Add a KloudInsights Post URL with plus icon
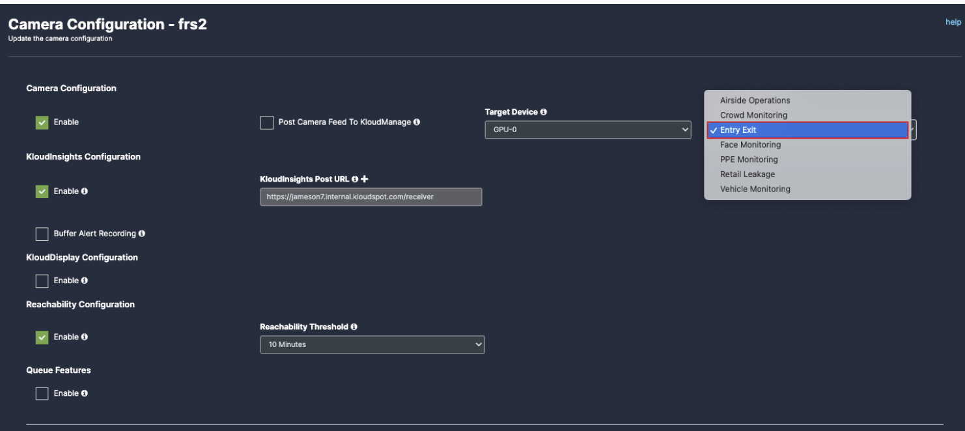 (365, 178)
